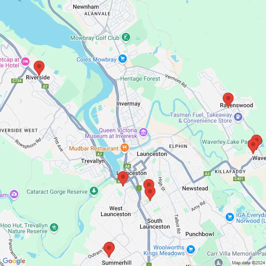
Task: Select the Carr Villa Memorial Park icon
Action: [219, 262]
